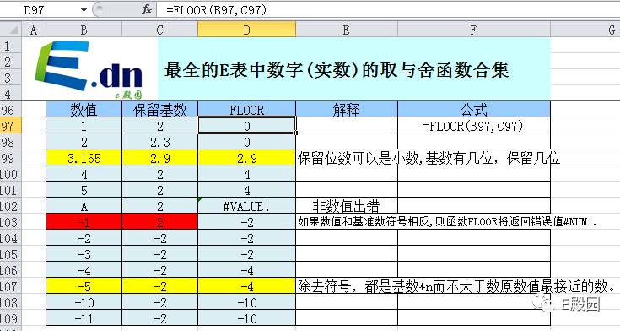Select row 107 header
This screenshot has height=331, width=620.
click(10, 286)
